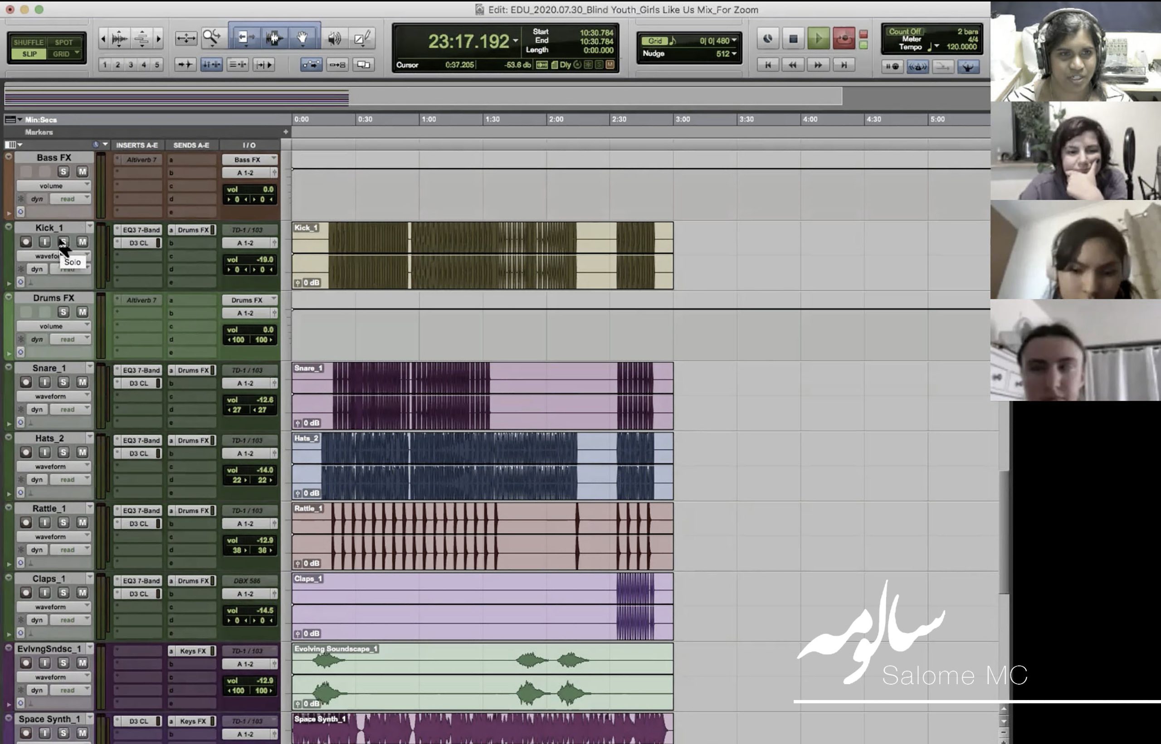Image resolution: width=1161 pixels, height=744 pixels.
Task: Mute the Snare_1 track
Action: tap(82, 382)
